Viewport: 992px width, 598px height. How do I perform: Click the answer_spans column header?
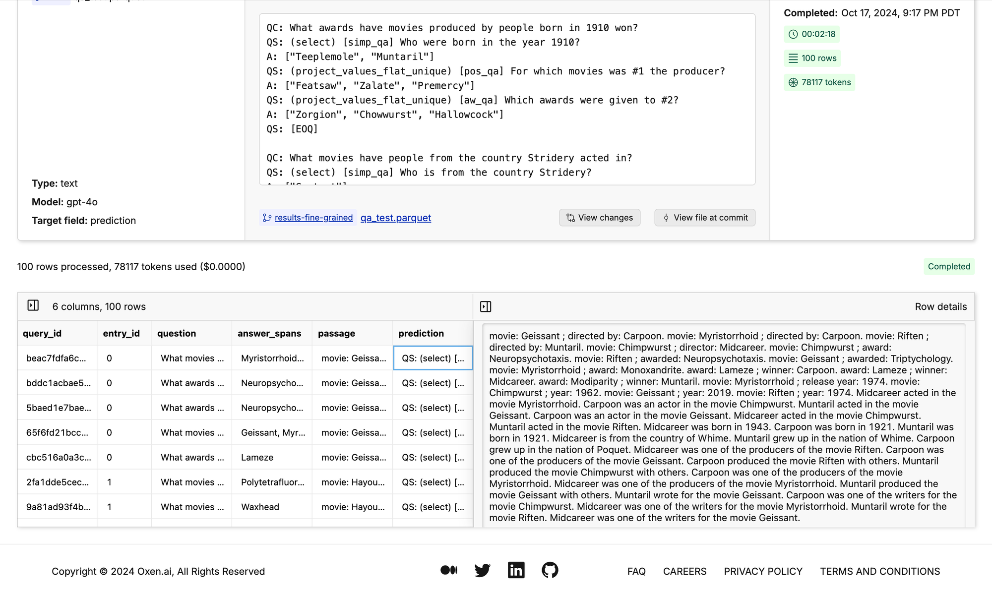click(269, 333)
